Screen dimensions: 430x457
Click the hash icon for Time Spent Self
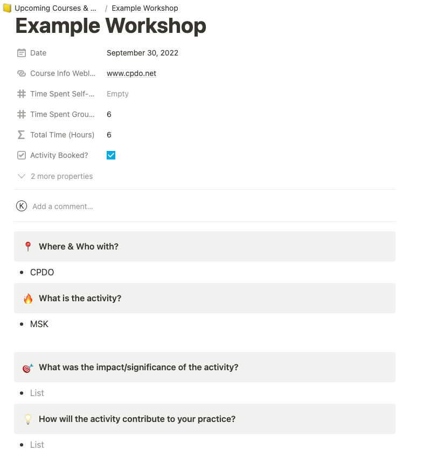pyautogui.click(x=22, y=94)
